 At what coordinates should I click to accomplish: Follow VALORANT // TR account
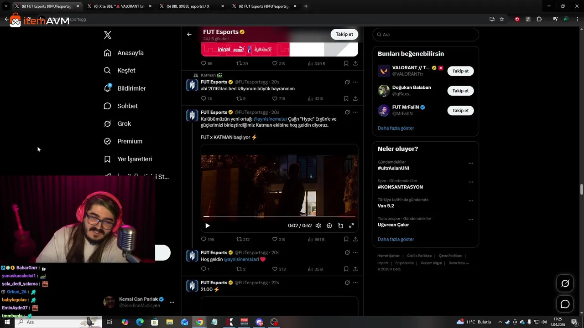pos(460,71)
